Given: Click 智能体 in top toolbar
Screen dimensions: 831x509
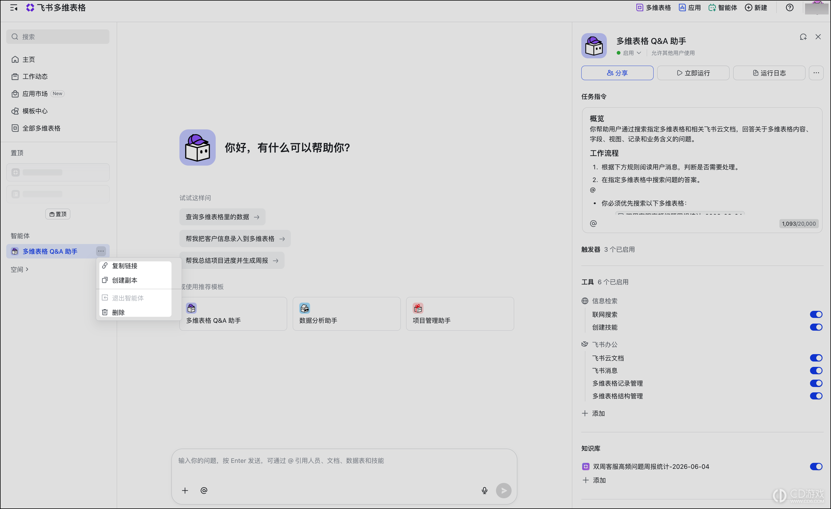Looking at the screenshot, I should (722, 7).
